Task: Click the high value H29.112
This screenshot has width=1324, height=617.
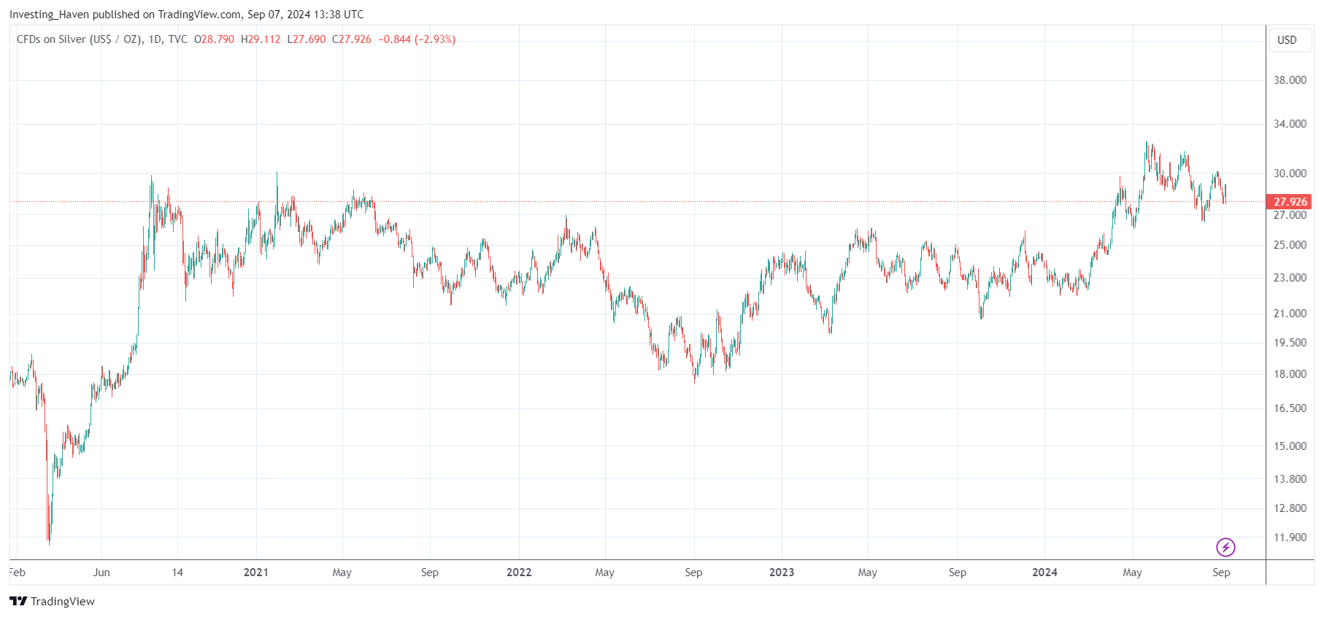Action: (x=261, y=39)
